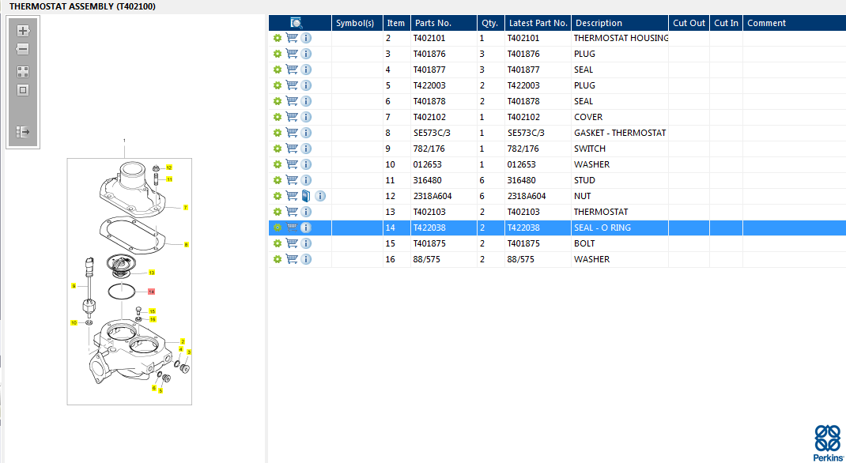Click the THERMOSTAT description cell
This screenshot has width=846, height=463.
[x=601, y=212]
